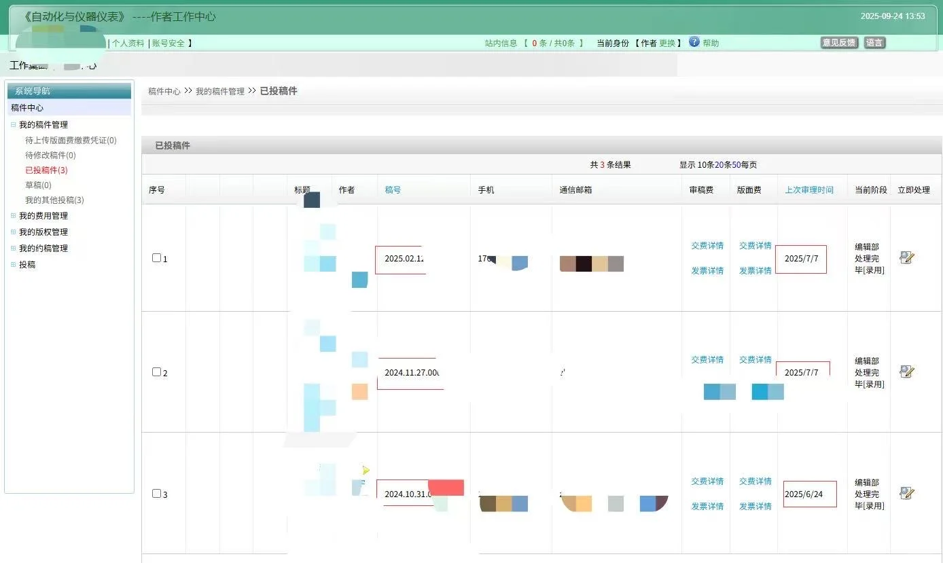Viewport: 943px width, 563px height.
Task: Open 交费详情 for first manuscript review fee
Action: click(707, 245)
